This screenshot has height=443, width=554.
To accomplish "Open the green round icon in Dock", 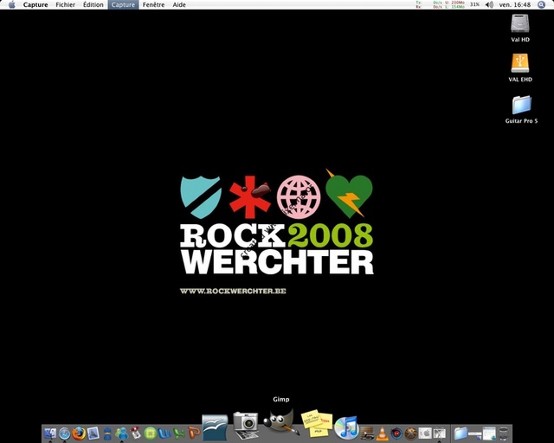I will (150, 433).
